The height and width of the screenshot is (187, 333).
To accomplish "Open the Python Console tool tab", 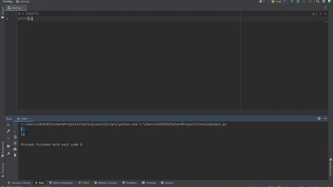I will [105, 183].
